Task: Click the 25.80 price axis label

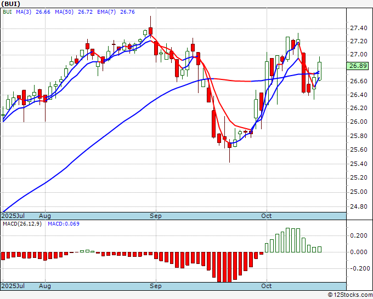Action: 359,136
